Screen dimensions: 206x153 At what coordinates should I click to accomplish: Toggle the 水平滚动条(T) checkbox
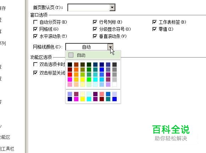coord(35,36)
